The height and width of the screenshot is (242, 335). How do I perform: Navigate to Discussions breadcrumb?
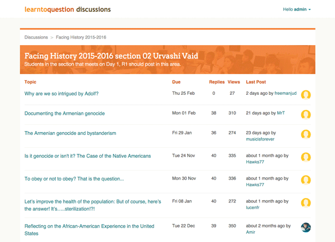click(x=36, y=37)
